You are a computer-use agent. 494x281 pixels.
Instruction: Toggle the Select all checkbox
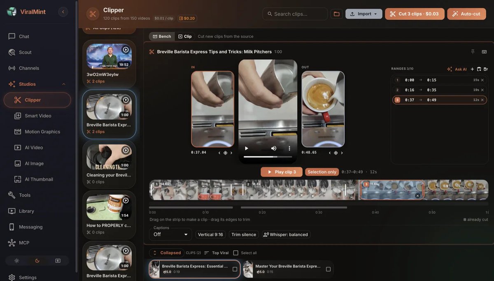236,253
